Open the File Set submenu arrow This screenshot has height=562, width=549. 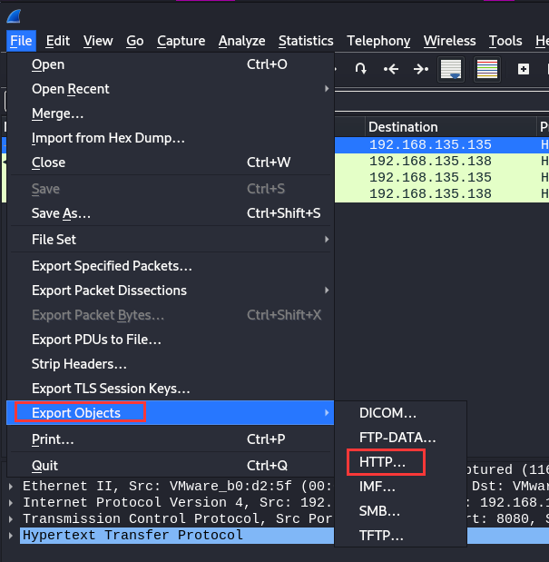pyautogui.click(x=327, y=240)
